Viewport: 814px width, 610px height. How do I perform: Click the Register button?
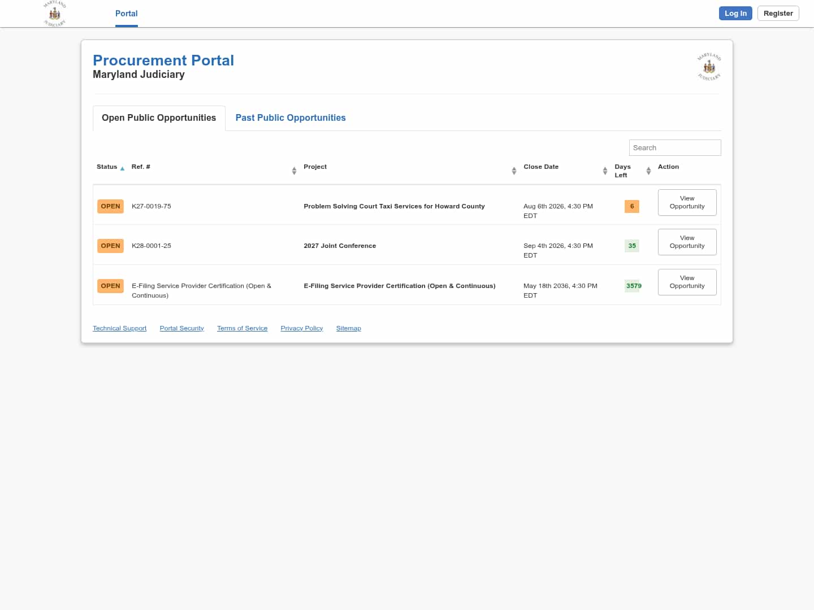point(778,14)
